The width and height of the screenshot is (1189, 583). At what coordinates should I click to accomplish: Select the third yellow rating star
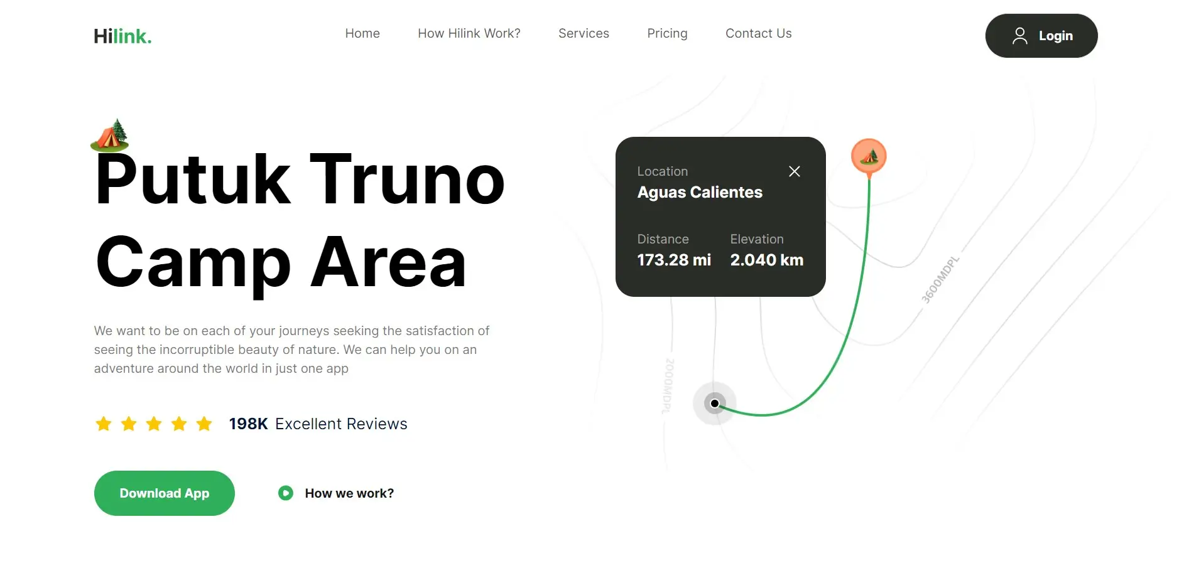154,424
